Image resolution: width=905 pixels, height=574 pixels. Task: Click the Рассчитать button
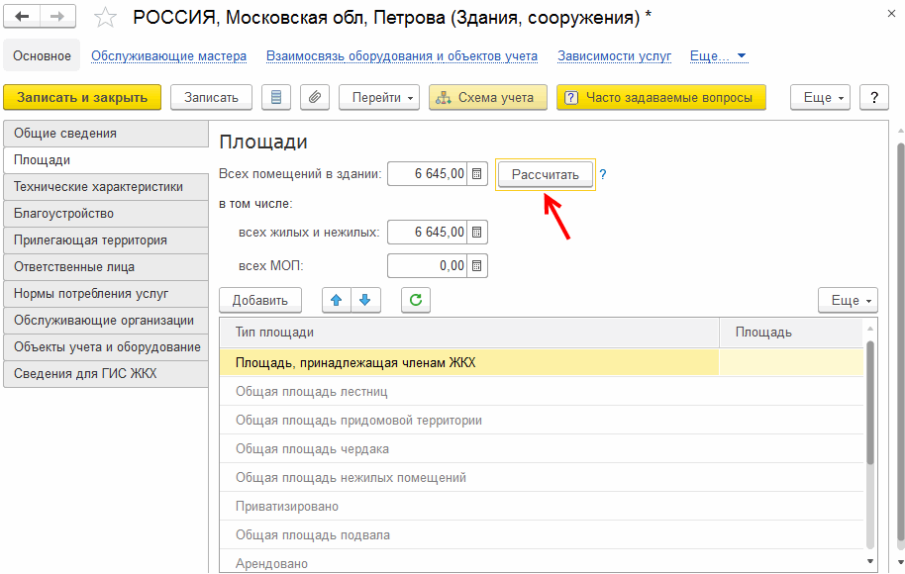coord(546,174)
